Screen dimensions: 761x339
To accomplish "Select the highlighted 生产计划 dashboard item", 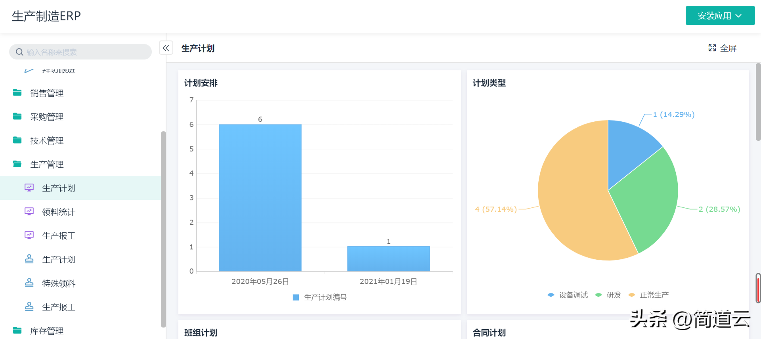I will pos(59,188).
